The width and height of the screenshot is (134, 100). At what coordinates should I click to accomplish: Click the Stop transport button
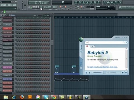(38, 7)
